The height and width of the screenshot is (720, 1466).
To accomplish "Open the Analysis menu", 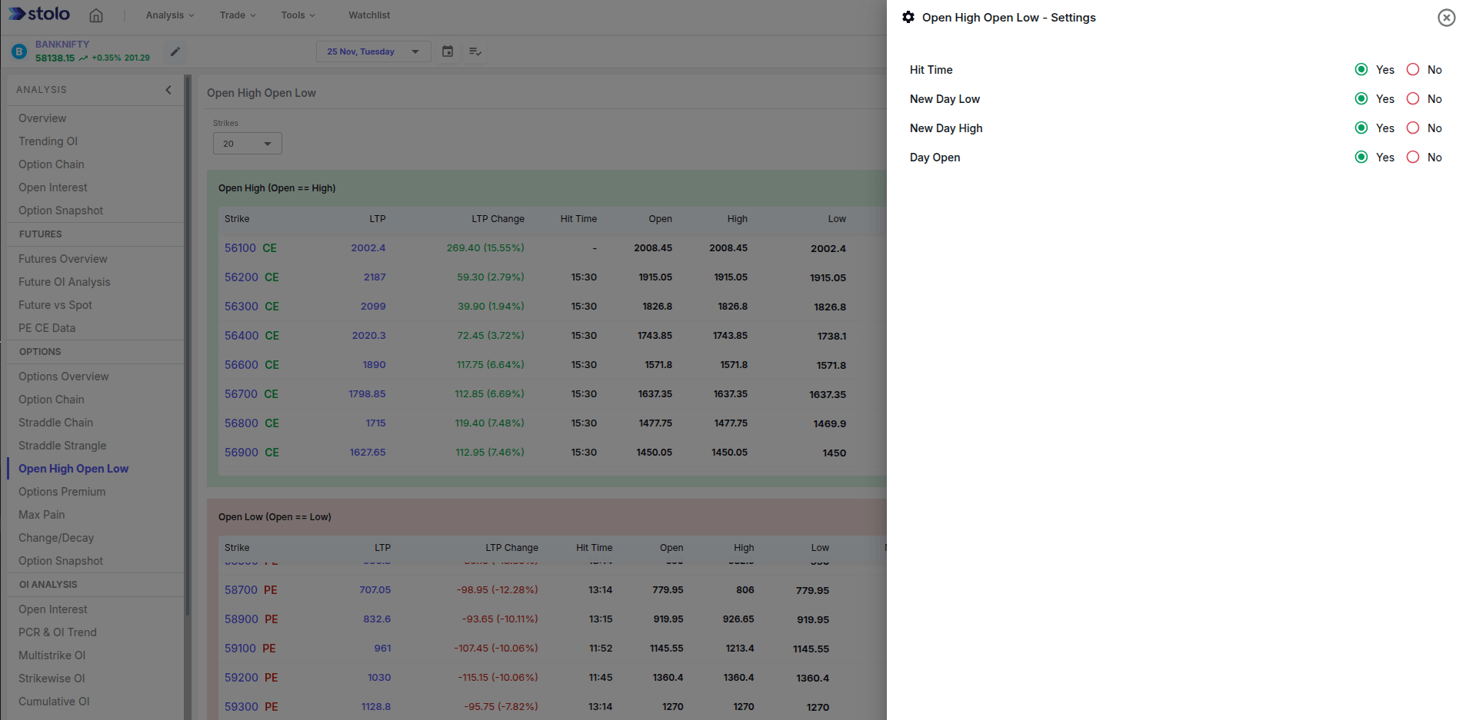I will (x=170, y=15).
